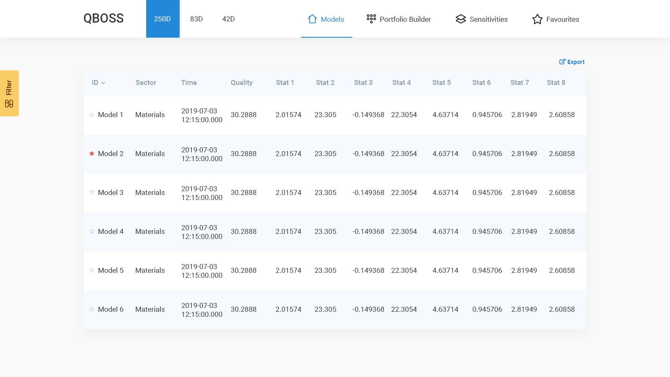
Task: Click the QBOSS logo
Action: click(103, 18)
